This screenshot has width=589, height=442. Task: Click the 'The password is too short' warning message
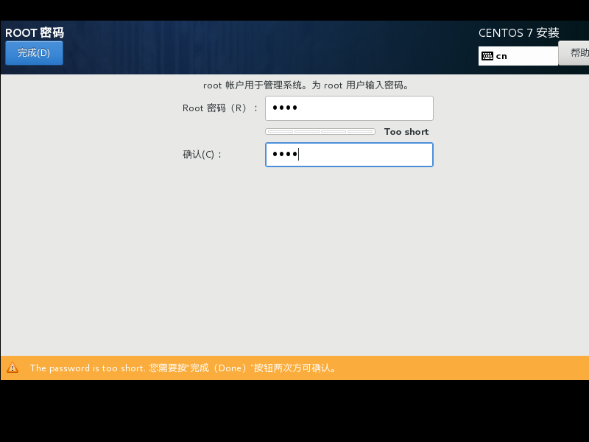coord(183,368)
